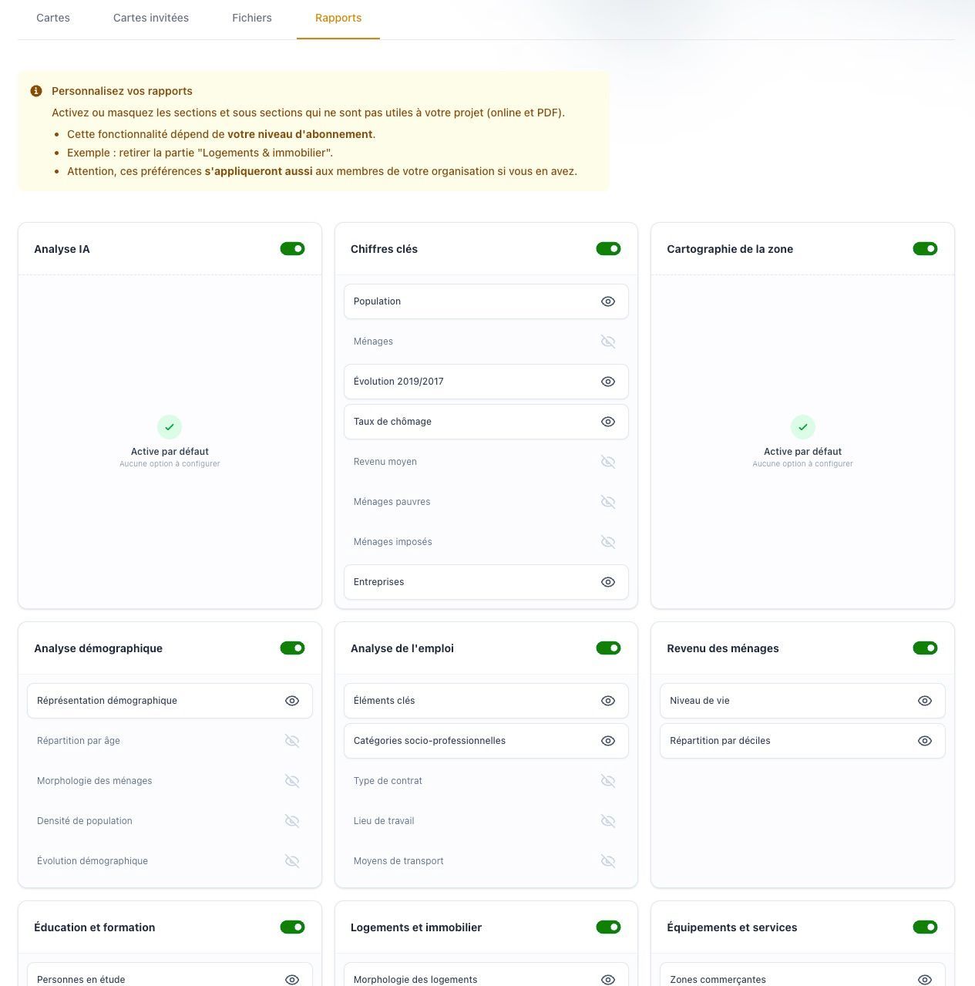Click the info icon in the yellow banner

tap(35, 90)
